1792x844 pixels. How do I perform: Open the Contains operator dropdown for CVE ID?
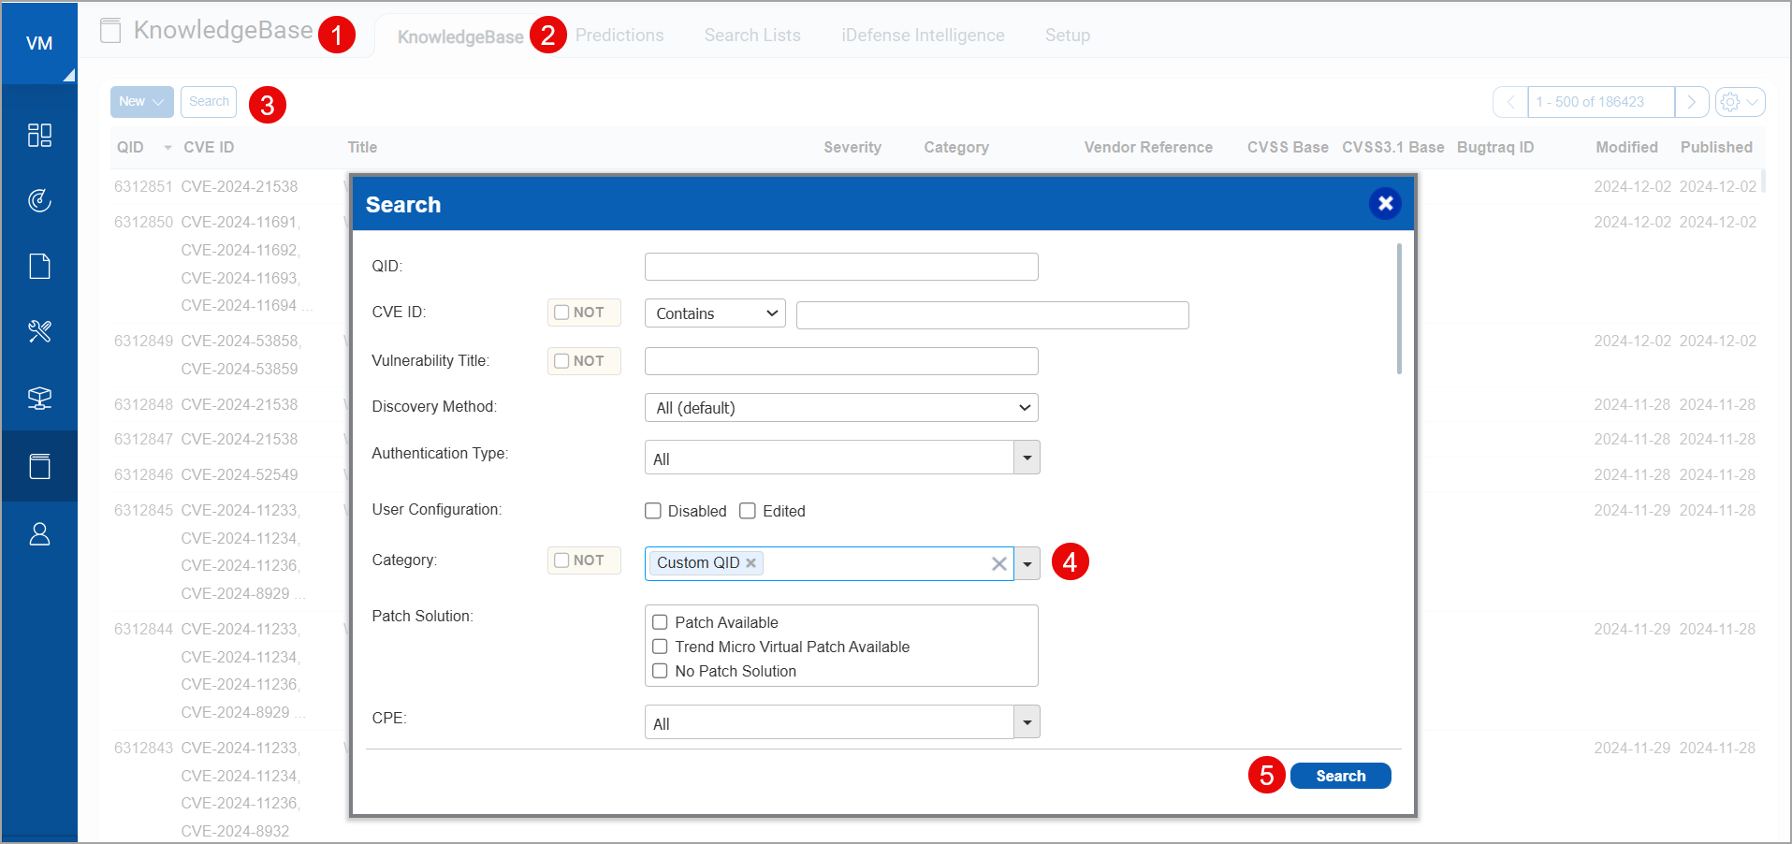coord(714,313)
